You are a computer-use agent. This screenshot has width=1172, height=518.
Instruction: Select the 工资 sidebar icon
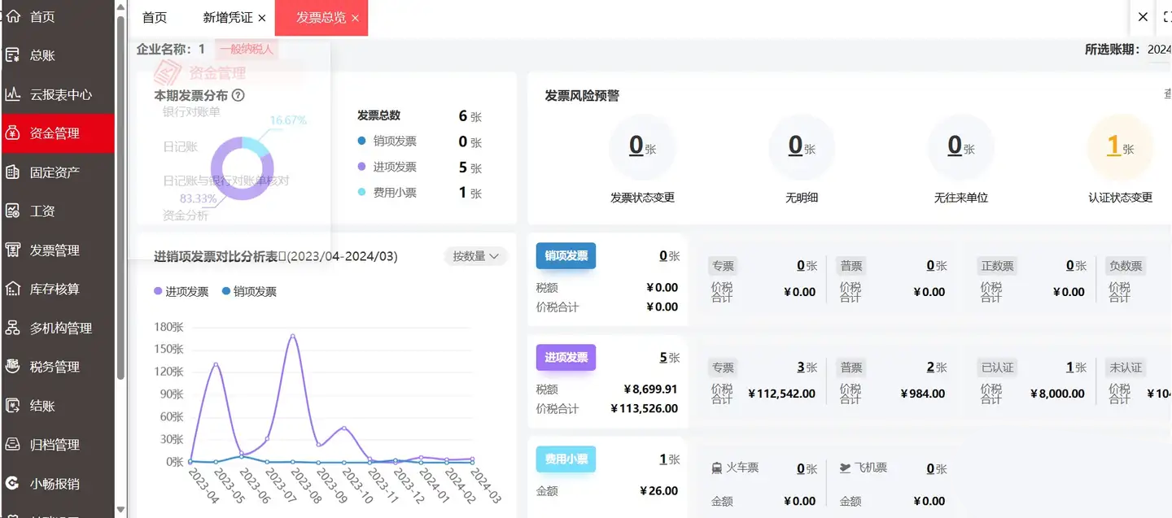tap(12, 211)
